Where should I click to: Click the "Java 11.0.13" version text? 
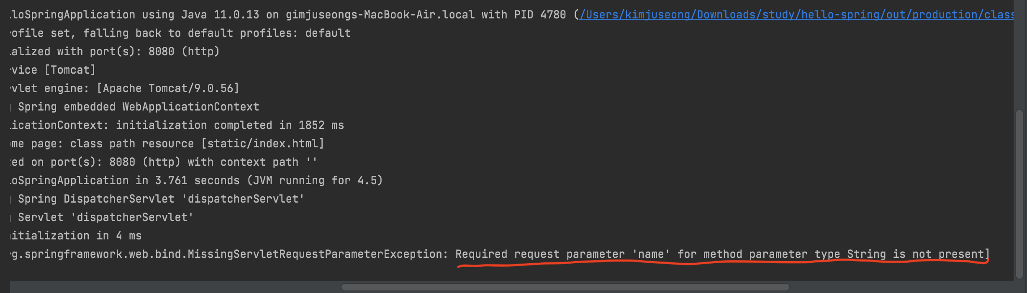220,15
